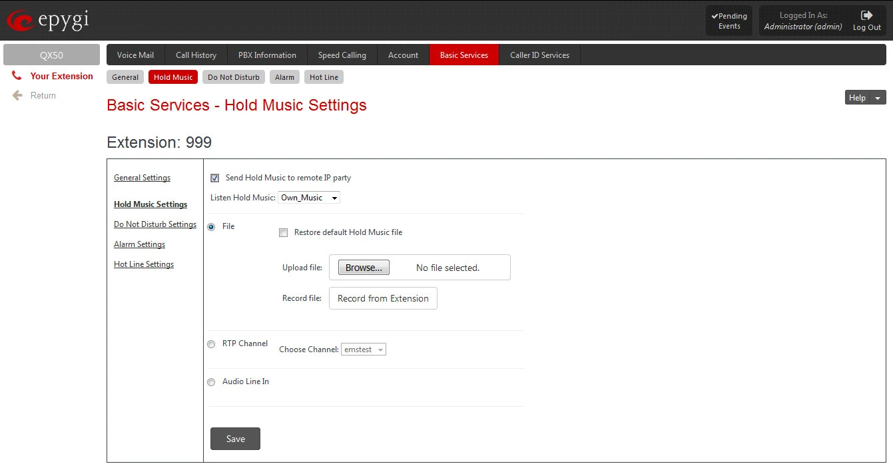
Task: Switch to the Caller ID Services tab
Action: tap(539, 55)
